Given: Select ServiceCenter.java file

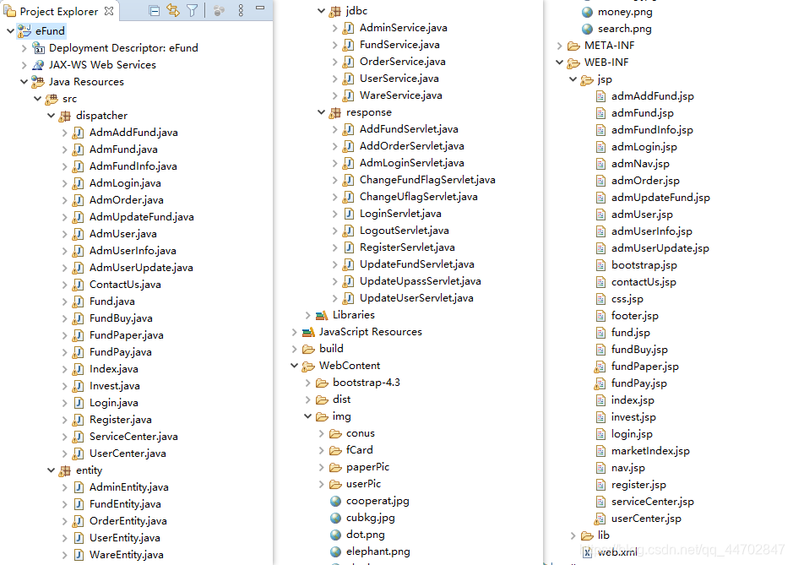Looking at the screenshot, I should click(x=133, y=437).
